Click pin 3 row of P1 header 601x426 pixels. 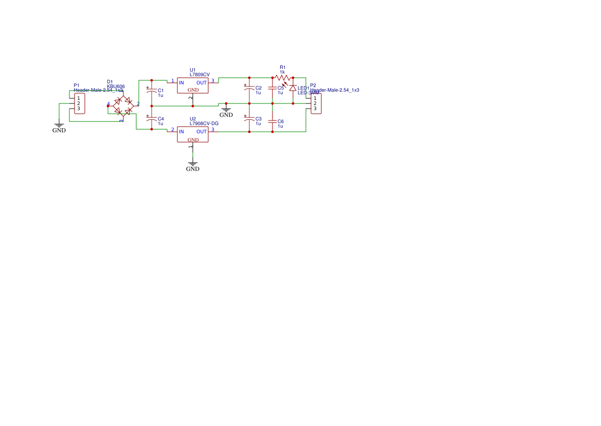coord(80,109)
